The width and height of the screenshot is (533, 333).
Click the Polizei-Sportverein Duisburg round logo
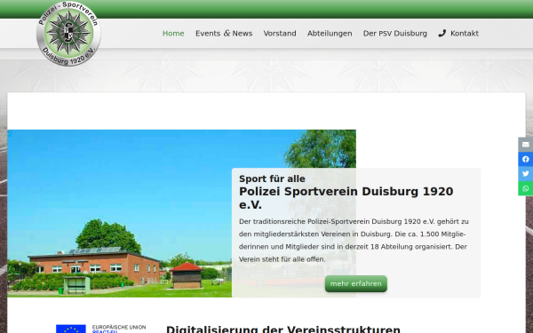(x=68, y=34)
